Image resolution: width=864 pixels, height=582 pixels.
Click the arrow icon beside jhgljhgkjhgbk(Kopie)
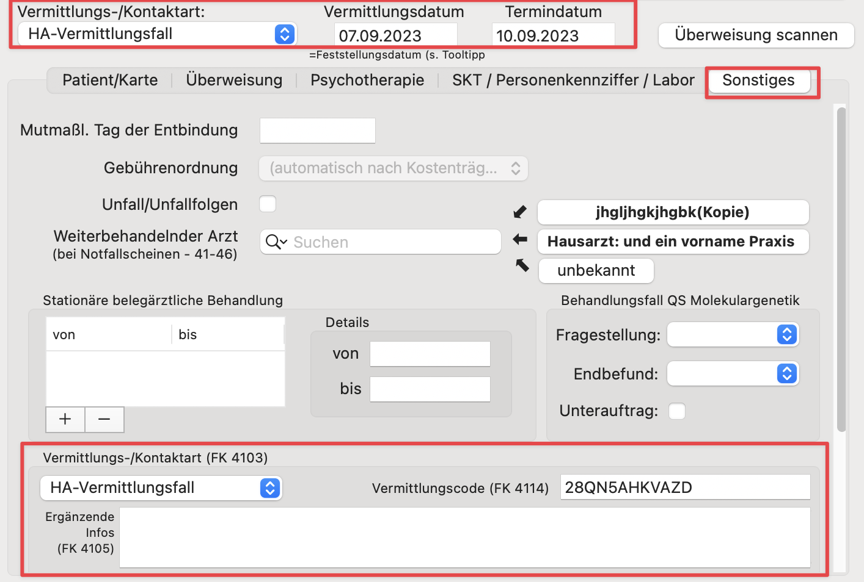(x=520, y=212)
